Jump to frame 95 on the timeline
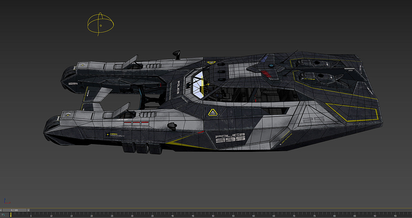This screenshot has height=218, width=412. [395, 215]
